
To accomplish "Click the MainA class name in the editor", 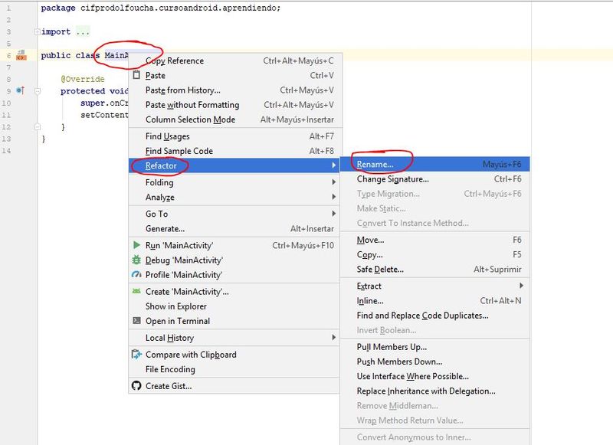I will (116, 55).
